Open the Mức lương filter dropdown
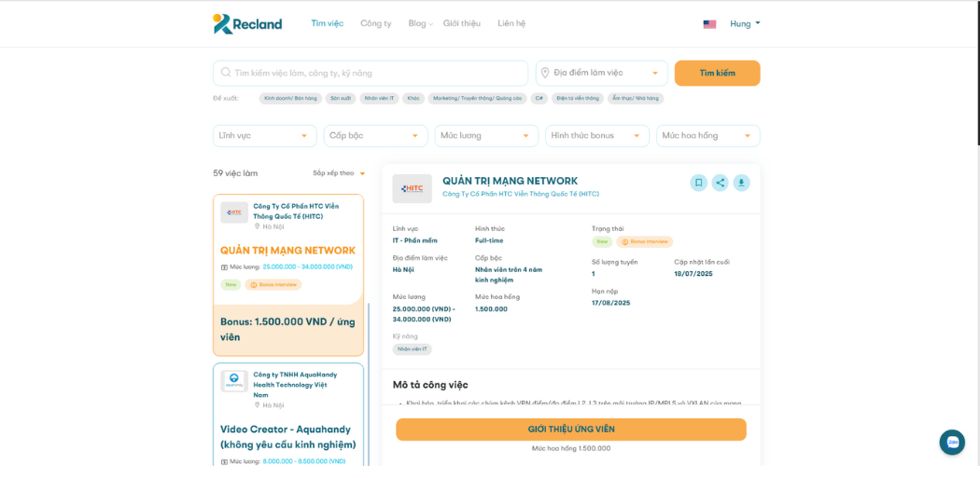Screen dimensions: 980x478 [486, 135]
